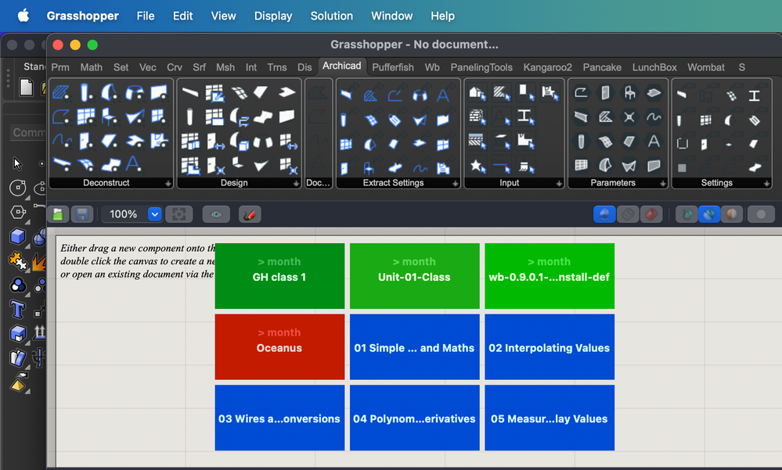Select the letter A icon in Extract Settings
This screenshot has width=782, height=470.
click(x=443, y=95)
